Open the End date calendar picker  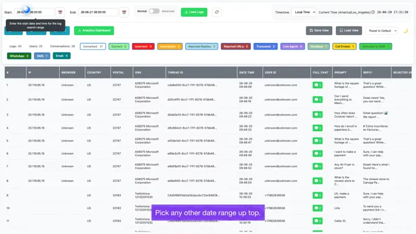(124, 12)
